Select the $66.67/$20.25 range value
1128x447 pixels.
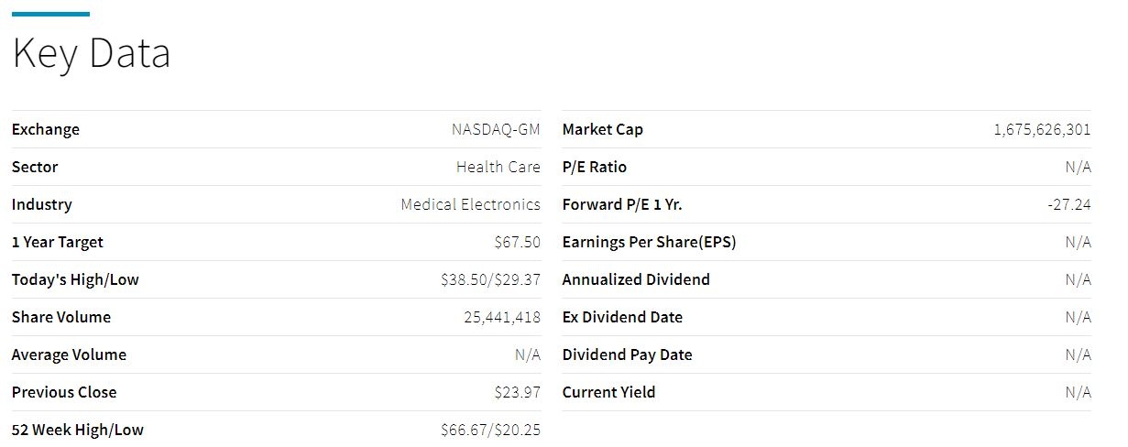(x=490, y=430)
